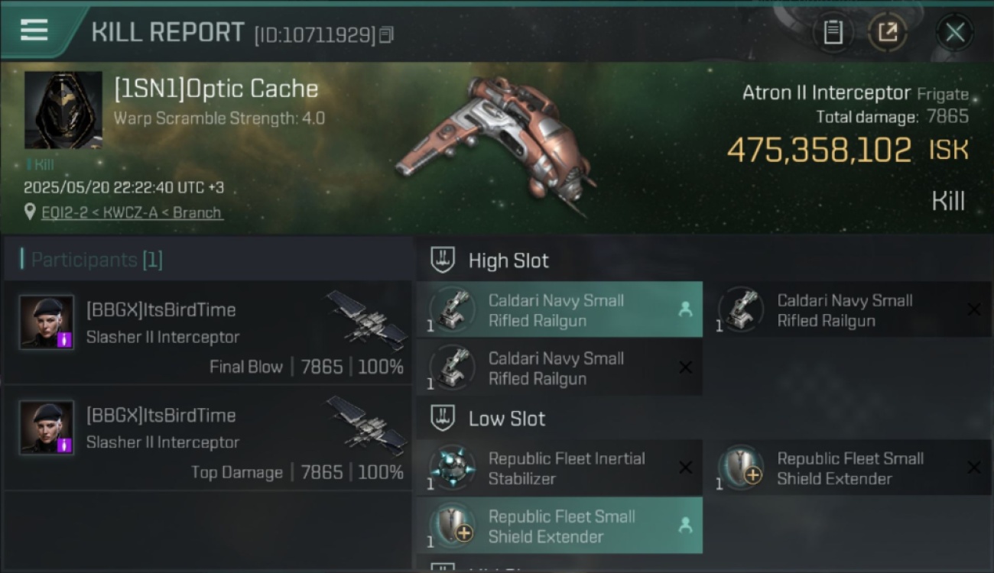The height and width of the screenshot is (573, 994).
Task: Click the Optic Cache pilot name
Action: [216, 89]
